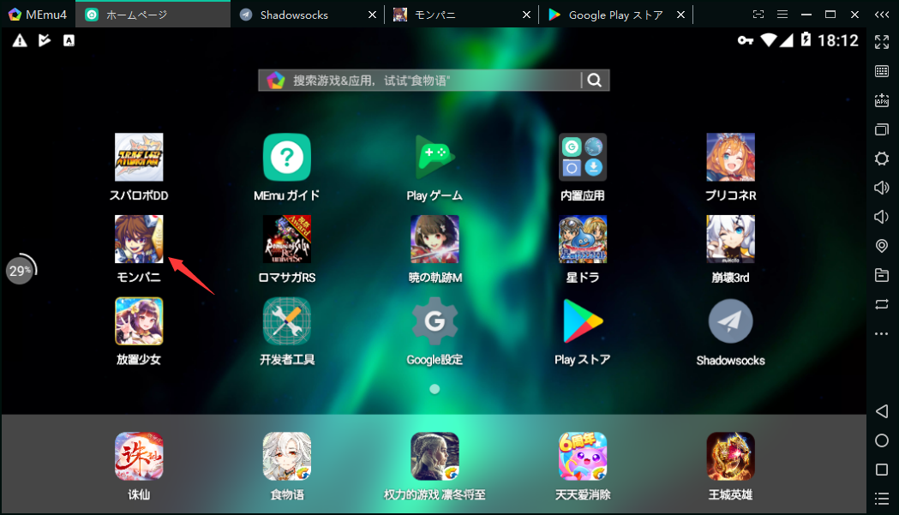Viewport: 899px width, 515px height.
Task: Open the virtual location tool
Action: click(x=882, y=246)
